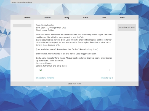Viewport: 149px width, 111px height.
Task: Click 'Birth year ???, younger than Cruc'
Action: [x=51, y=28]
